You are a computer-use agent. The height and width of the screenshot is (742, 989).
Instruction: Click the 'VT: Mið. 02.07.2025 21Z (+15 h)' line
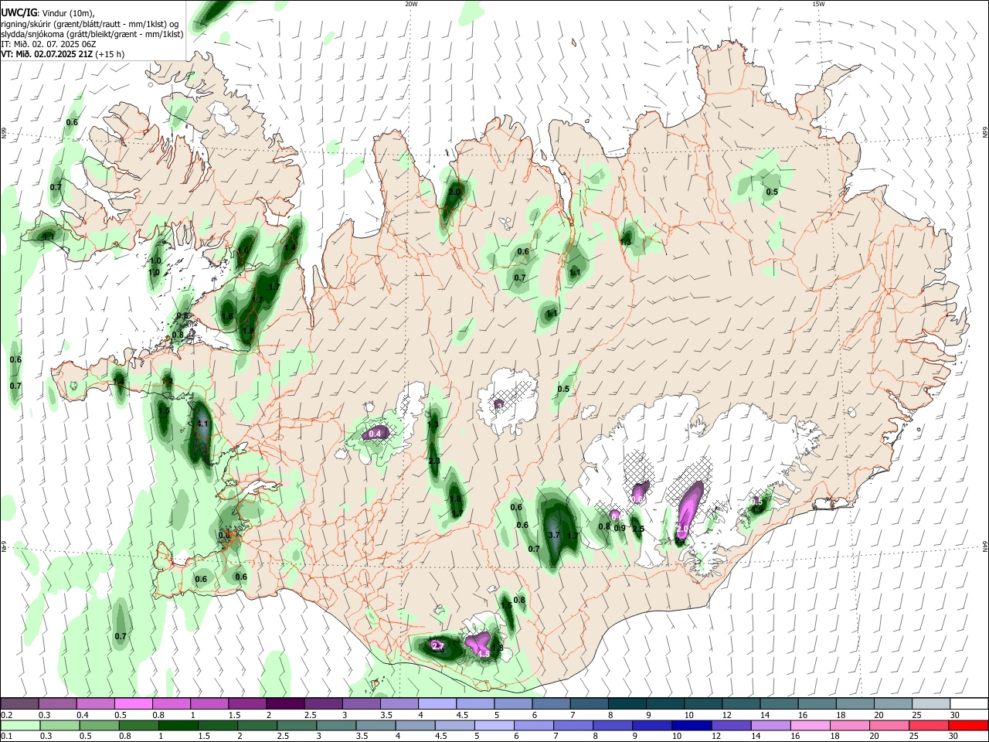[x=63, y=54]
